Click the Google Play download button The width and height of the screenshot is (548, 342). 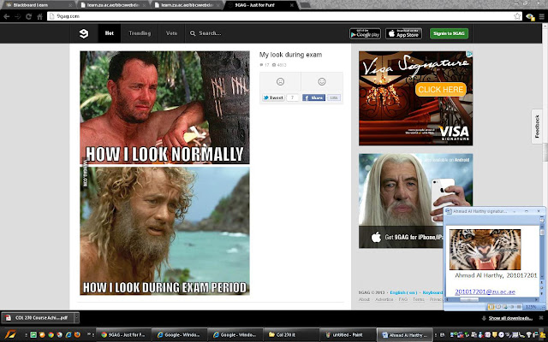pos(365,33)
